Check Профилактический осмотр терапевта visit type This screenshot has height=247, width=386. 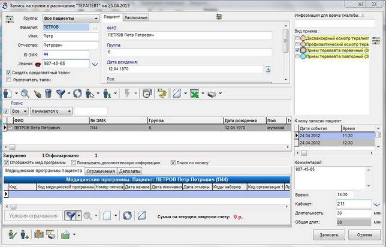click(297, 44)
